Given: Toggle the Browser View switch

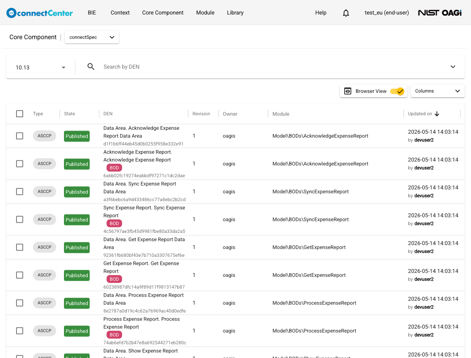Looking at the screenshot, I should [x=397, y=91].
